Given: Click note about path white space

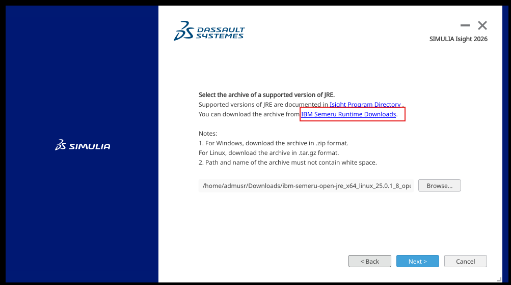Looking at the screenshot, I should coord(288,163).
